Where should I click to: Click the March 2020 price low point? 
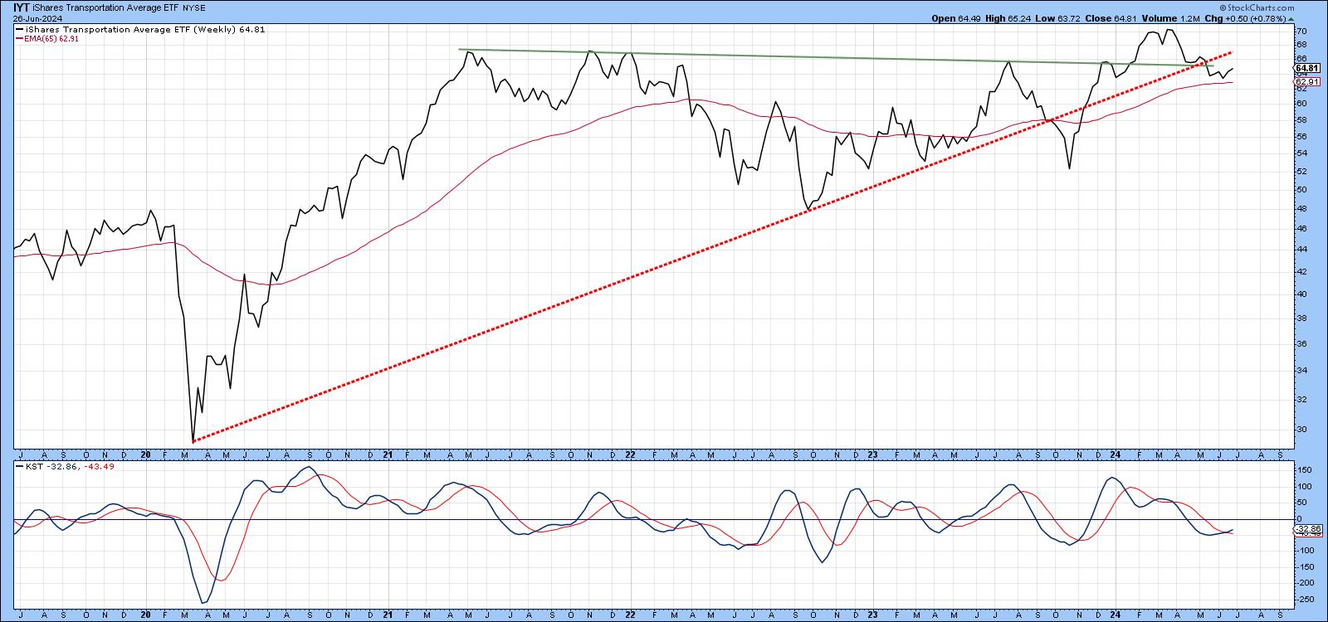click(193, 441)
